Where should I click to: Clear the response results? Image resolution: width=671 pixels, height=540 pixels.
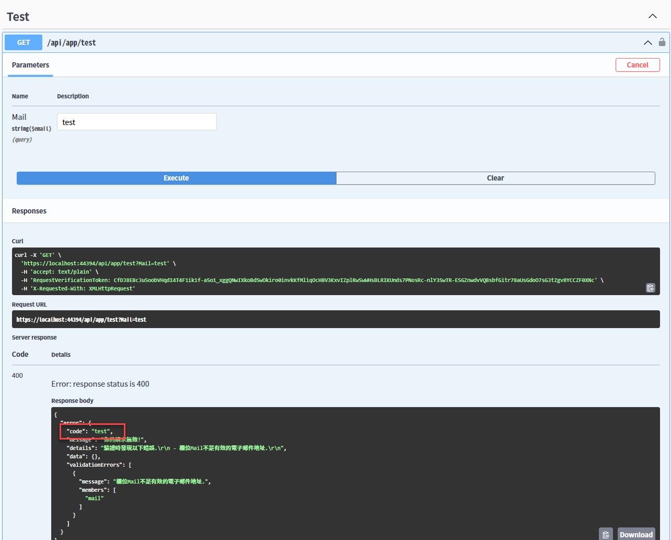tap(495, 178)
